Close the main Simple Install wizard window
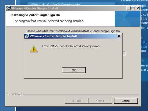 tap(138, 8)
